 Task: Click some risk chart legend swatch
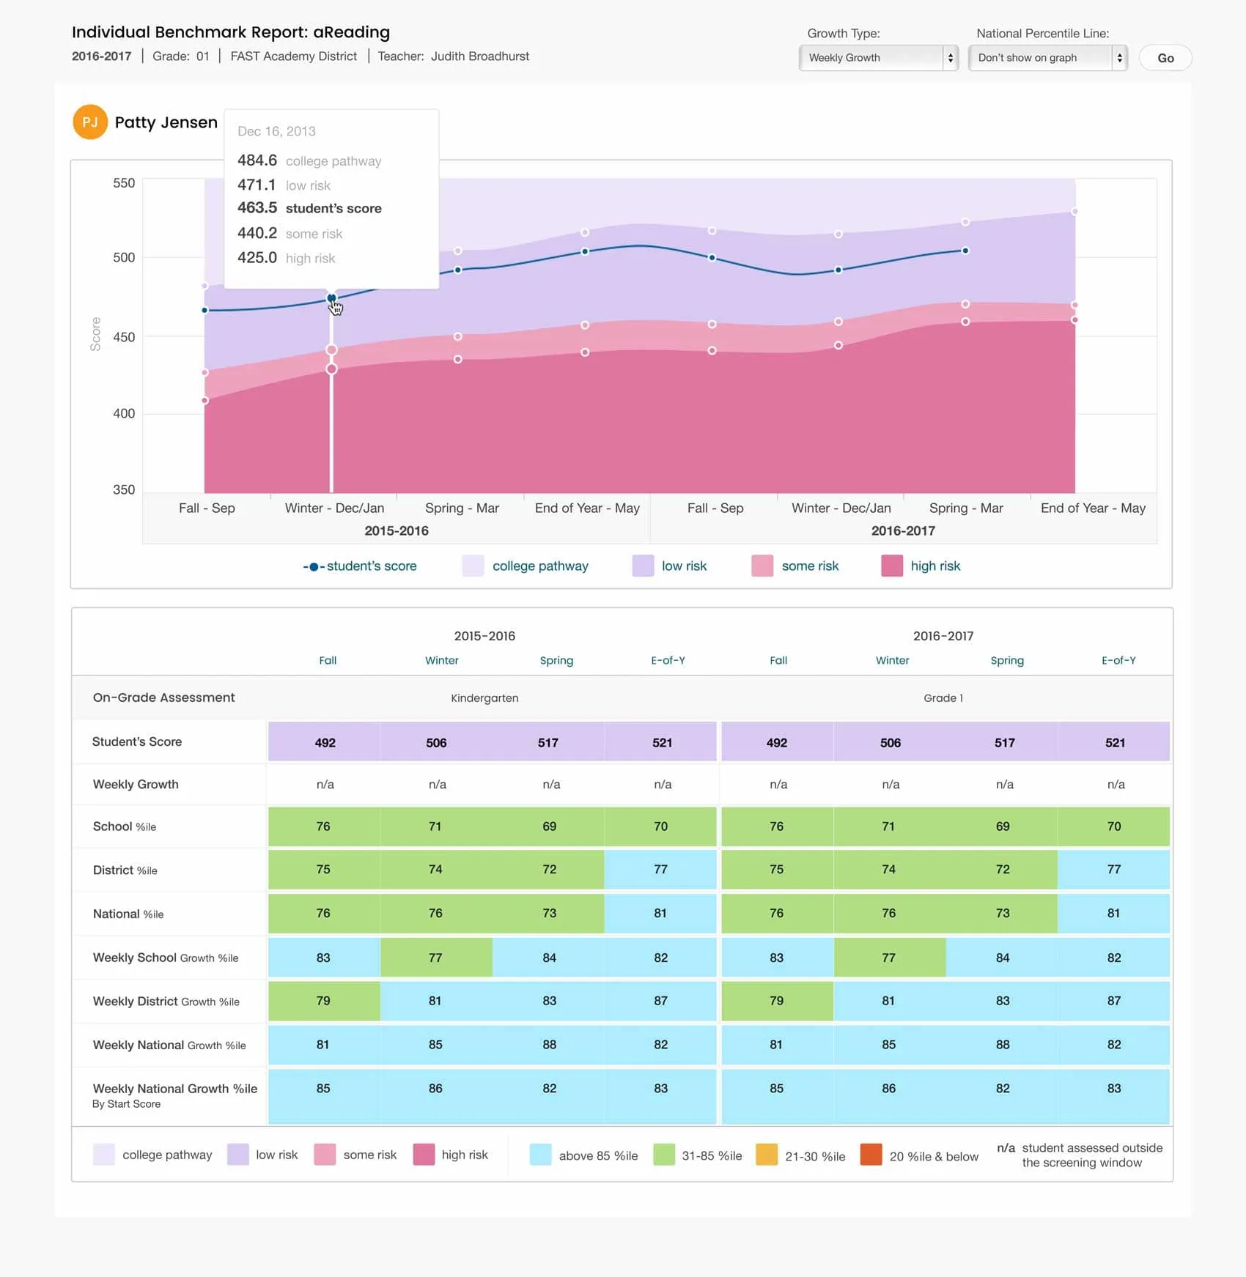tap(762, 566)
